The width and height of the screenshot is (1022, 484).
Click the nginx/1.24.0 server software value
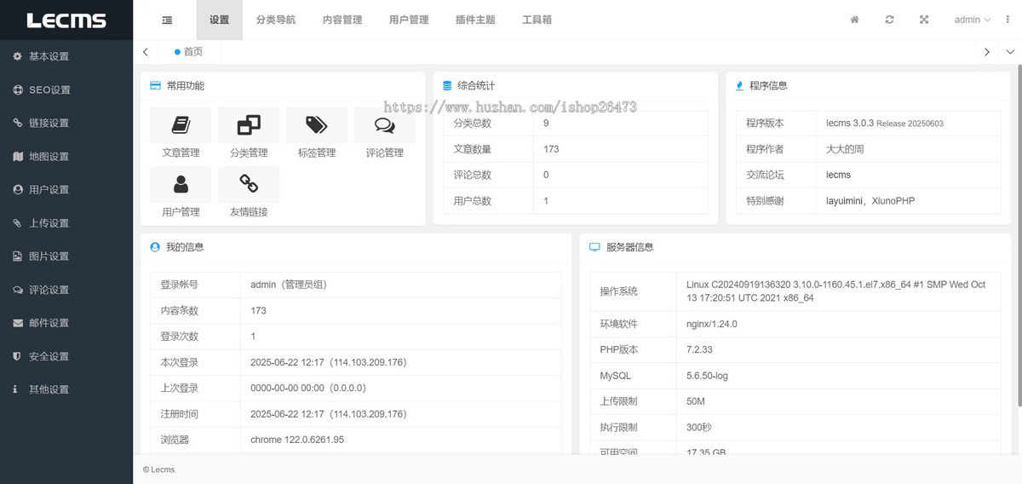coord(712,324)
